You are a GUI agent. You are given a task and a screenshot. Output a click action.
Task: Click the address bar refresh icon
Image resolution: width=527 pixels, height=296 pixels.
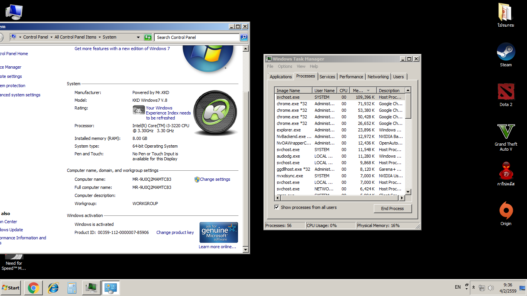click(148, 37)
